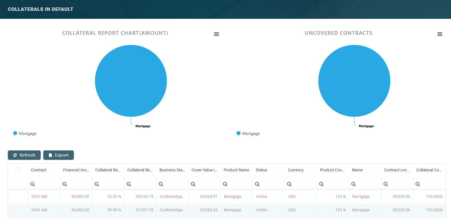451x221 pixels.
Task: Click the Business Status column header
Action: tap(172, 170)
